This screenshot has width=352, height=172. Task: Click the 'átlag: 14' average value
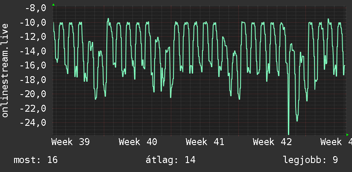tap(170, 160)
